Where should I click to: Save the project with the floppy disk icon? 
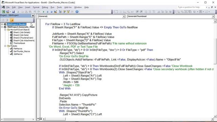tap(14, 12)
